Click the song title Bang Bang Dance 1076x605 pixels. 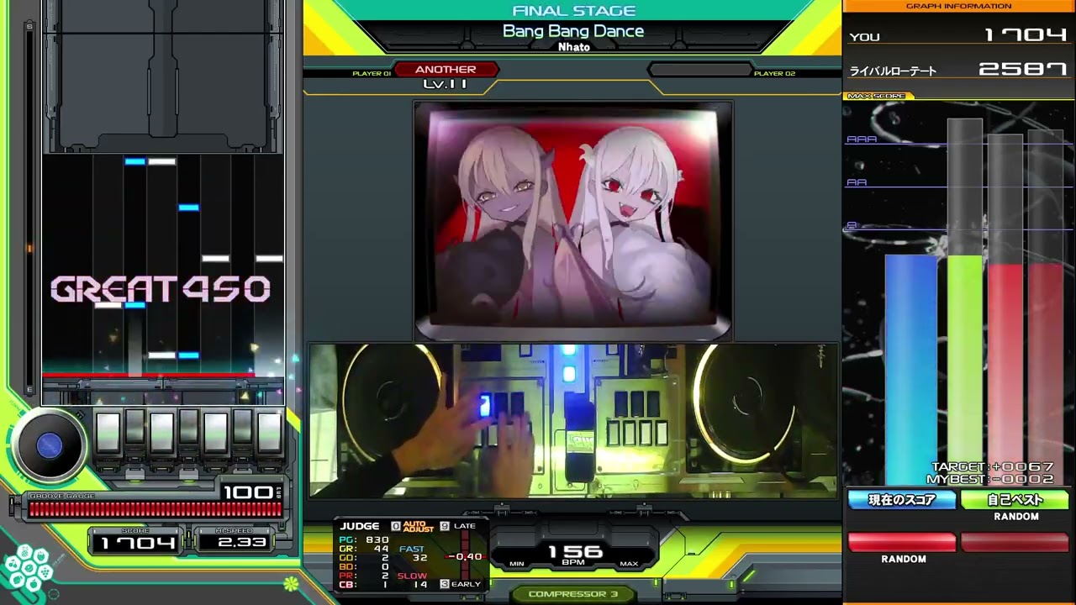[573, 31]
